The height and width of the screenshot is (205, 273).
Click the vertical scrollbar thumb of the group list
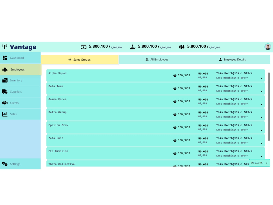pyautogui.click(x=269, y=107)
